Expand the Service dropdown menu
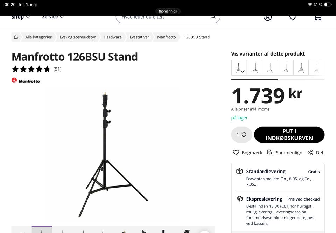 (53, 17)
